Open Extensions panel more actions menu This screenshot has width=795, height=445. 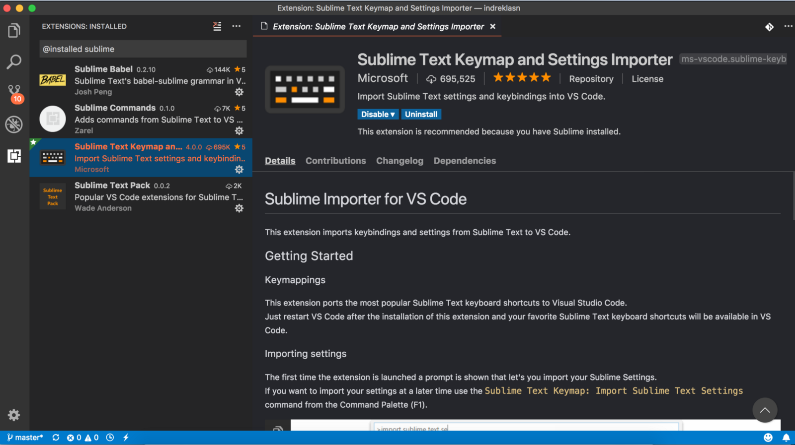click(x=237, y=26)
